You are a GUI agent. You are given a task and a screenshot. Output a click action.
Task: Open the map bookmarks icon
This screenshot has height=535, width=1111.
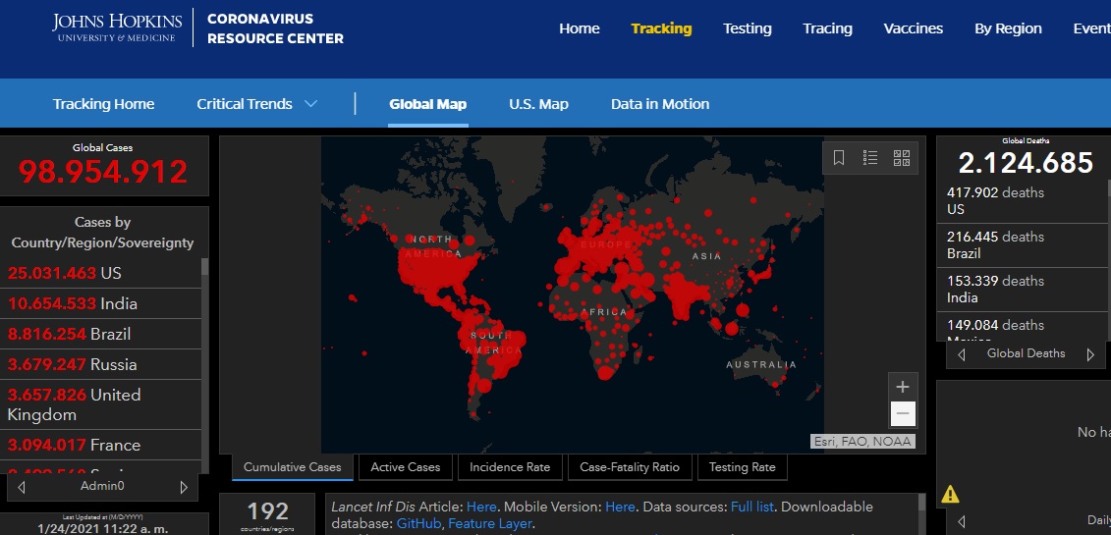(838, 158)
